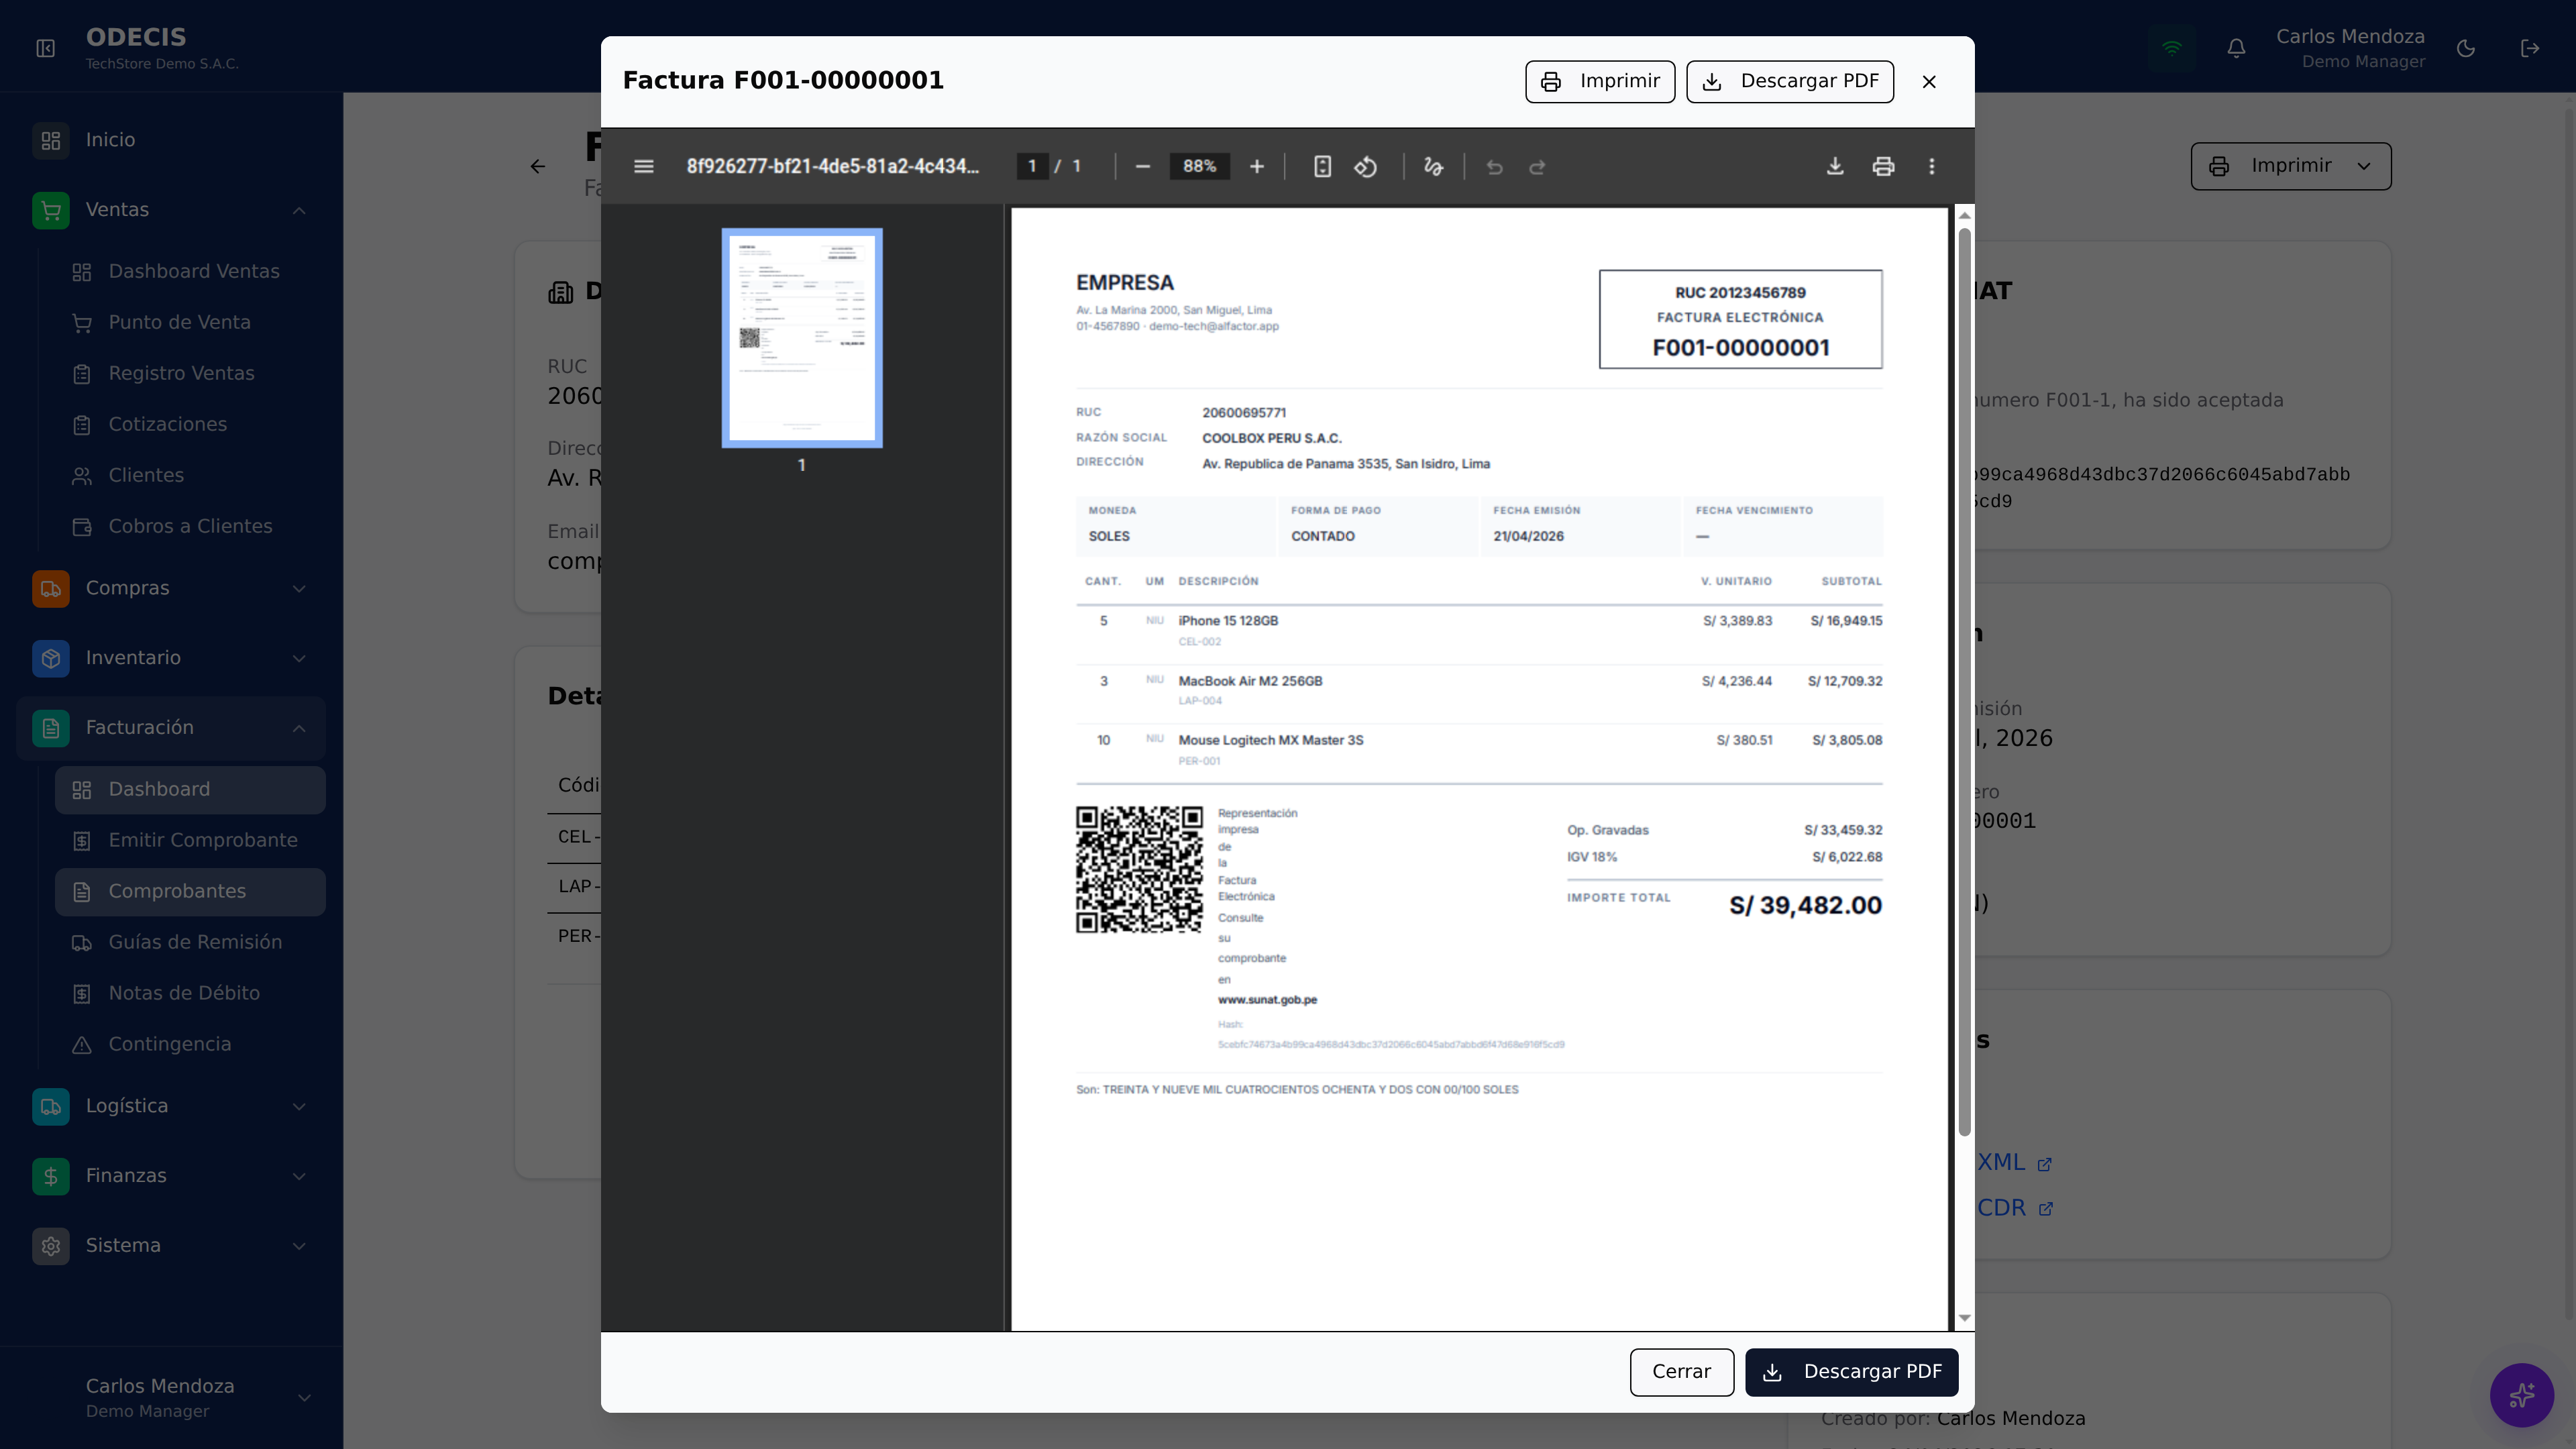Open the Contingencia page

point(190,1045)
